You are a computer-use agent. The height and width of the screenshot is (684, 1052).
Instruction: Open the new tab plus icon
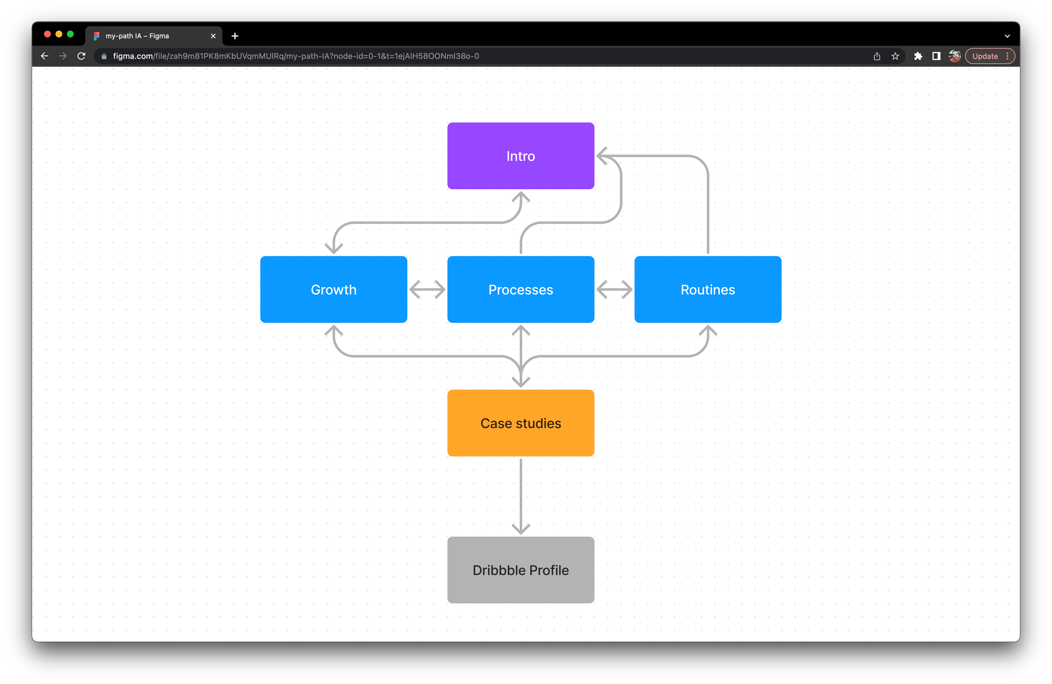[x=235, y=36]
